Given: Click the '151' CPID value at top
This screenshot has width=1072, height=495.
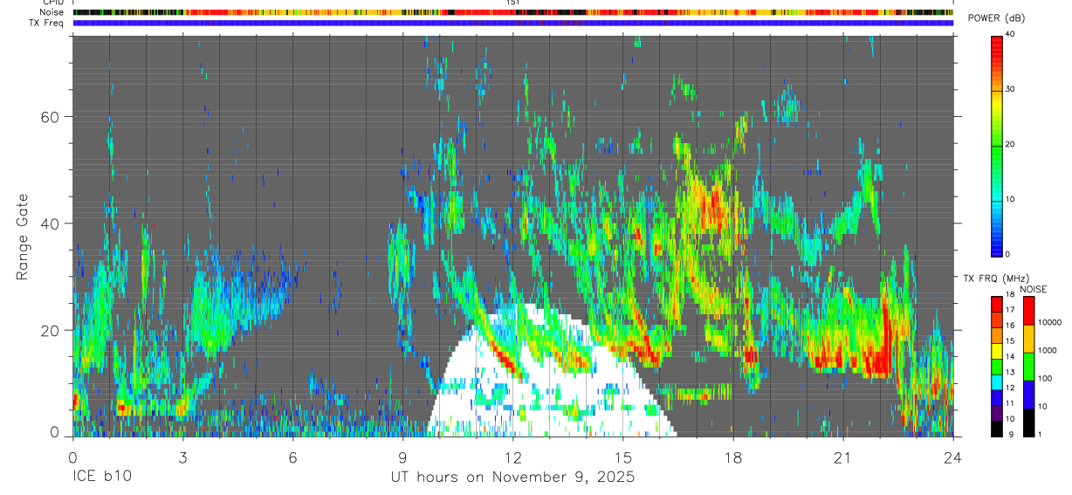Looking at the screenshot, I should tap(513, 3).
